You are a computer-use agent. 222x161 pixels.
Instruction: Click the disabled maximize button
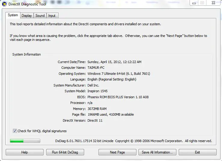click(202, 3)
